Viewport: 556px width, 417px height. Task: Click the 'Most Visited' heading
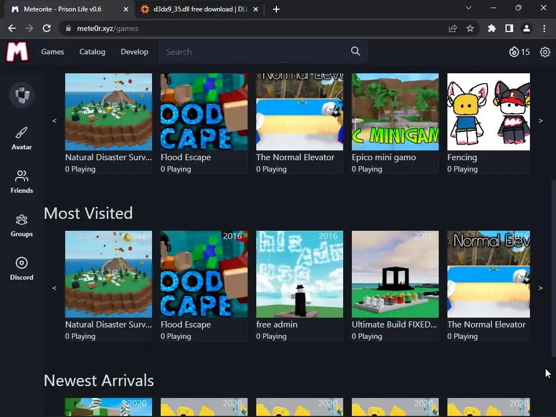[x=89, y=213]
